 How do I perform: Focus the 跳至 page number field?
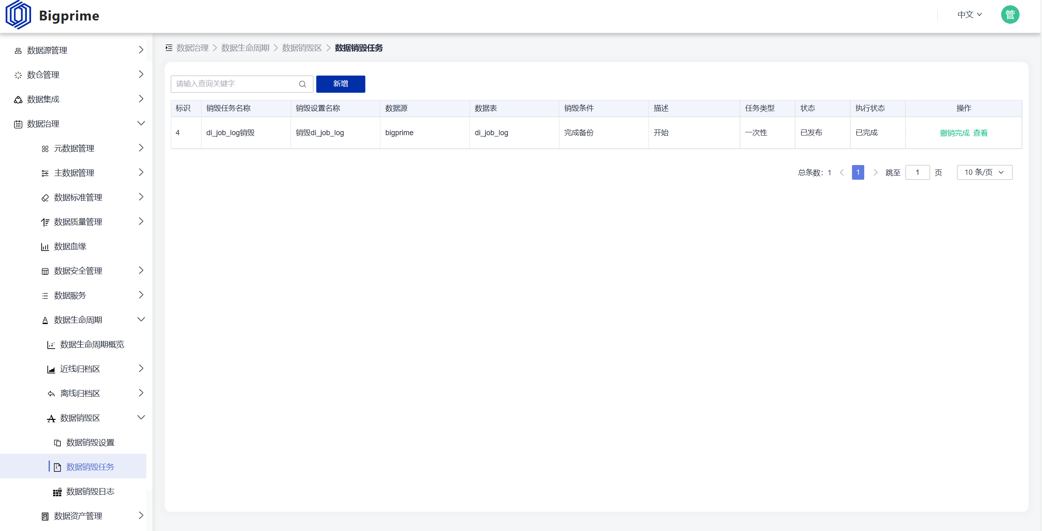917,172
